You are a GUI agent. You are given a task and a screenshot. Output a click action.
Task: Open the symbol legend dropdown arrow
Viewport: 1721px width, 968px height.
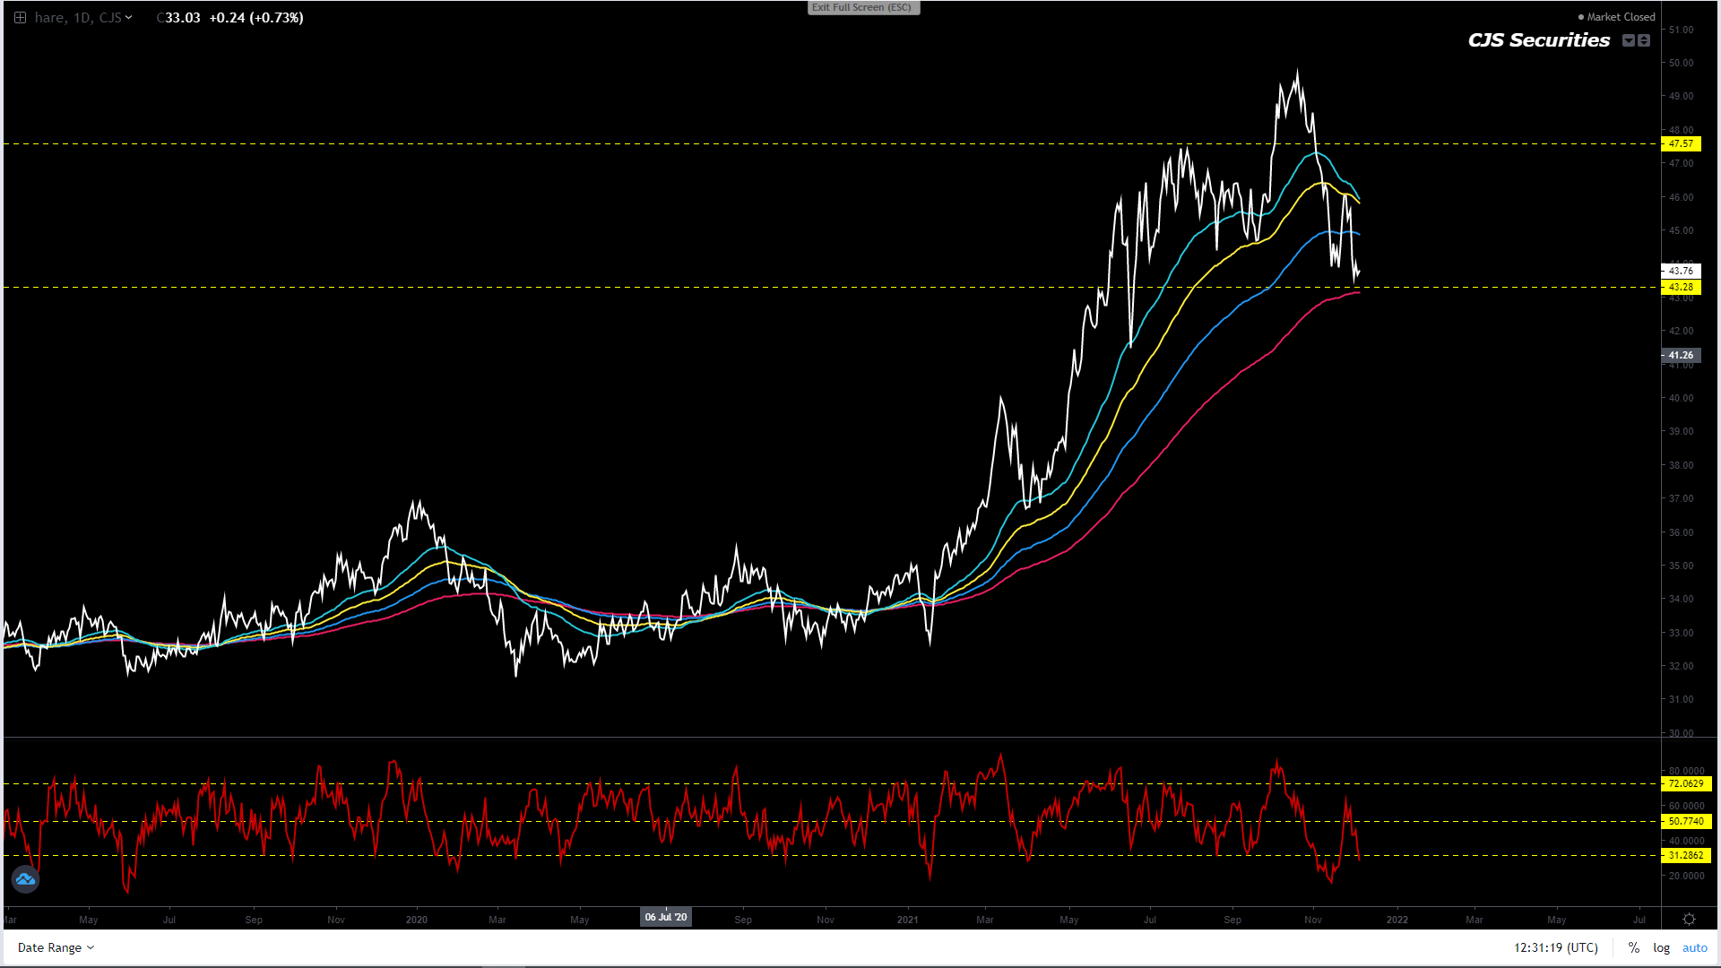click(x=129, y=17)
